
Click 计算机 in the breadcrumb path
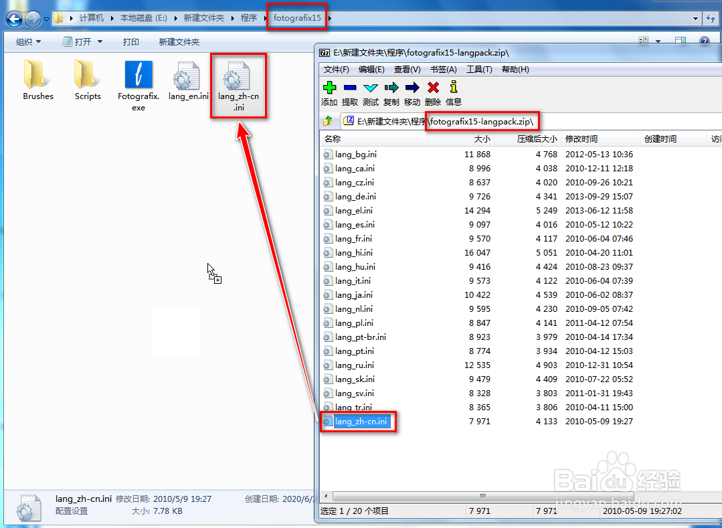[91, 19]
